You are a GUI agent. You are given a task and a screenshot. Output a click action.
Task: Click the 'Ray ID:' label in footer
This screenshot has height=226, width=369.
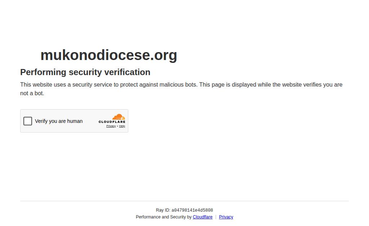[163, 210]
